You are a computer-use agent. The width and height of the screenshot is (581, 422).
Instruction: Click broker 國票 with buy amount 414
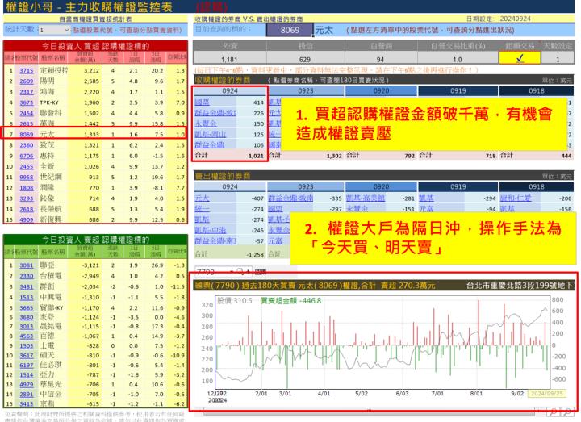203,102
